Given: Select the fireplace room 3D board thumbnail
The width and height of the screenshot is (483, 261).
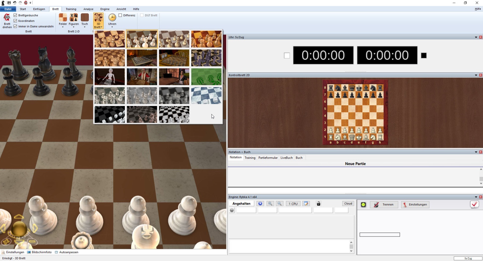Looking at the screenshot, I should point(142,58).
